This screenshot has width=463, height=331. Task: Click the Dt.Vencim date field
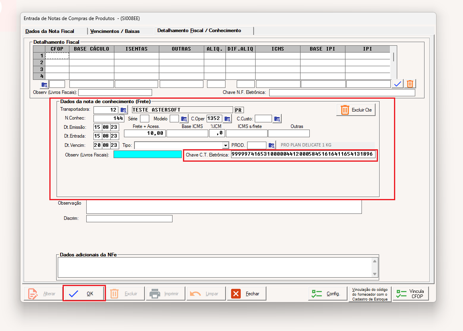106,145
